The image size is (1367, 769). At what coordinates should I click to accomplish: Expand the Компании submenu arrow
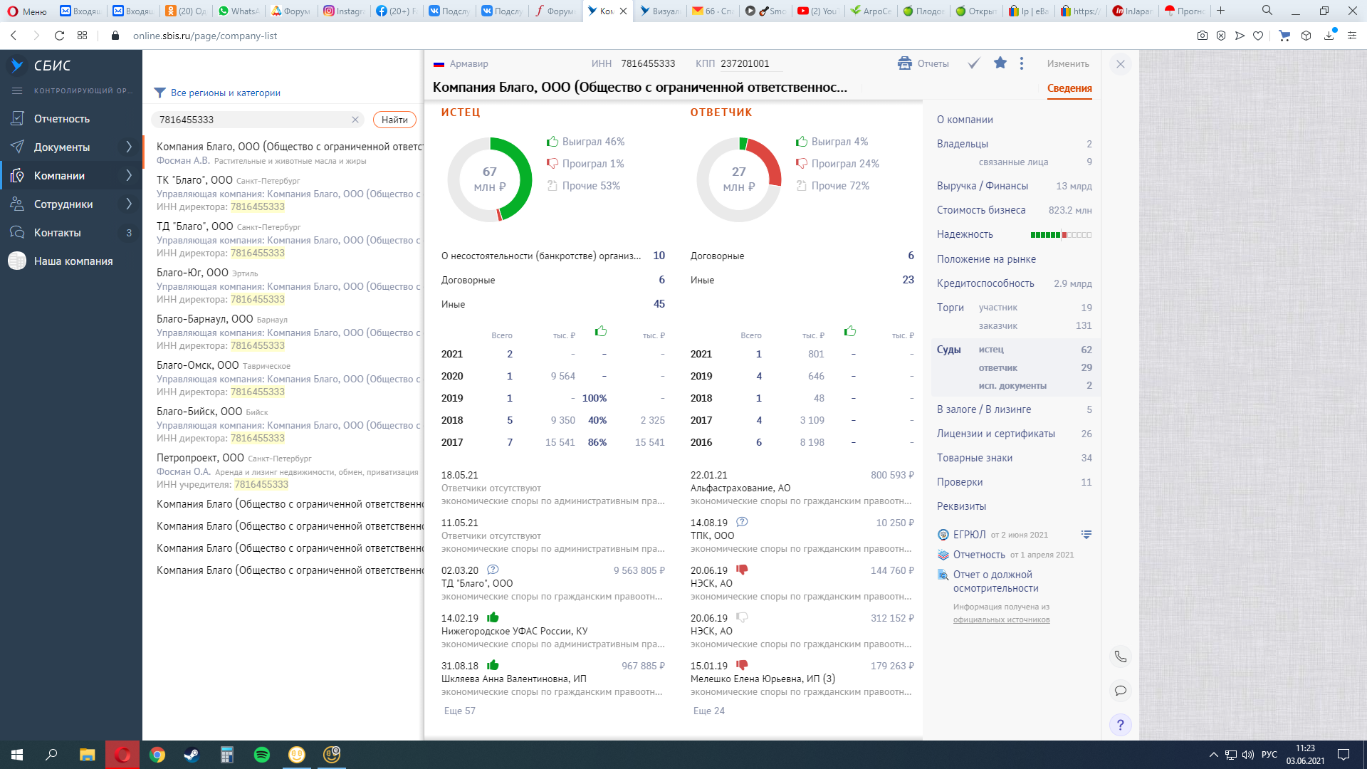(129, 175)
